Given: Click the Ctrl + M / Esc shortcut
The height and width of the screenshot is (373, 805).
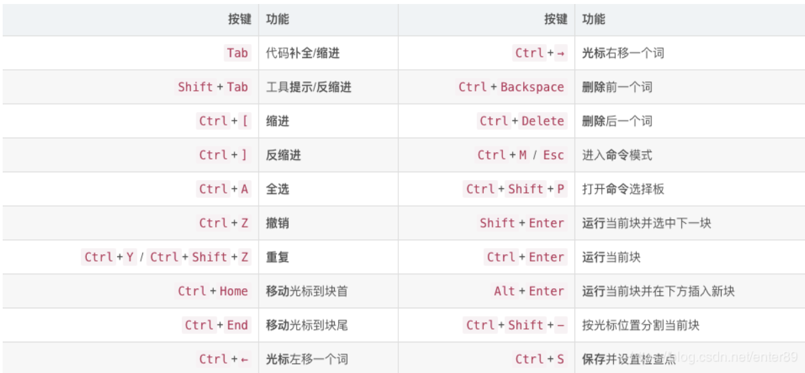Looking at the screenshot, I should 521,155.
